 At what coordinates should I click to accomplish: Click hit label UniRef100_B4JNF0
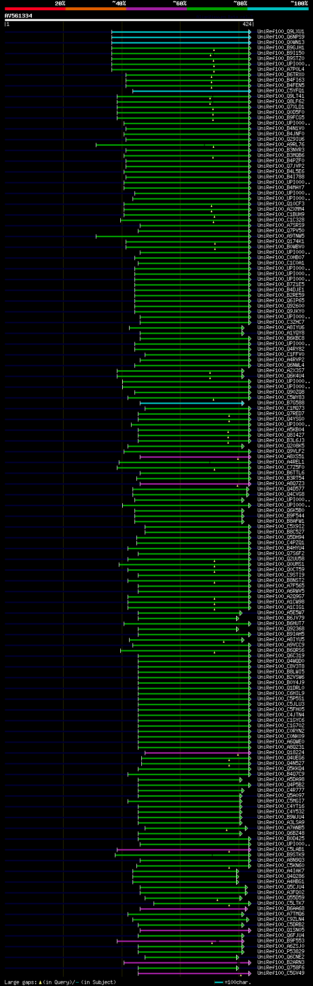[281, 134]
